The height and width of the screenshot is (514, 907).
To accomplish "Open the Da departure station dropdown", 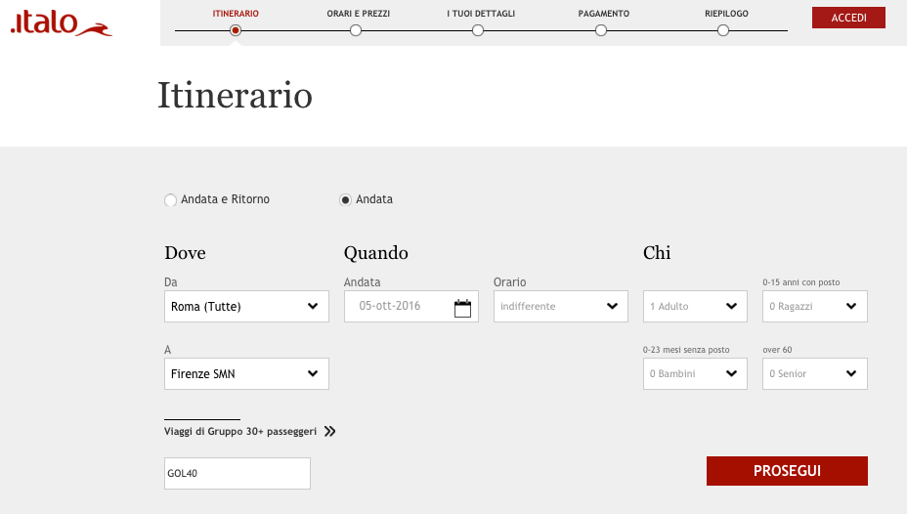I will [246, 306].
